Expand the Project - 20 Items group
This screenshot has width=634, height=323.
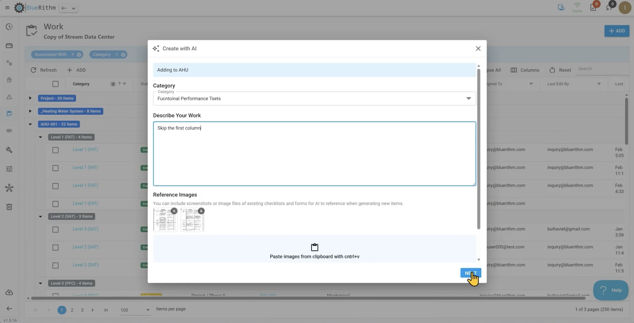tap(30, 98)
